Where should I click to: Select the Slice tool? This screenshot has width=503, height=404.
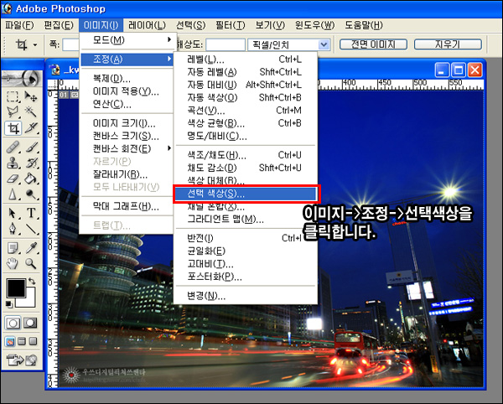point(31,128)
